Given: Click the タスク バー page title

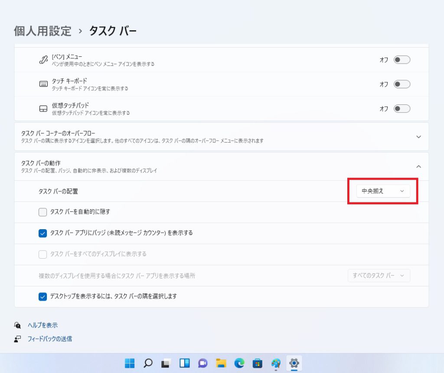Looking at the screenshot, I should (x=113, y=31).
